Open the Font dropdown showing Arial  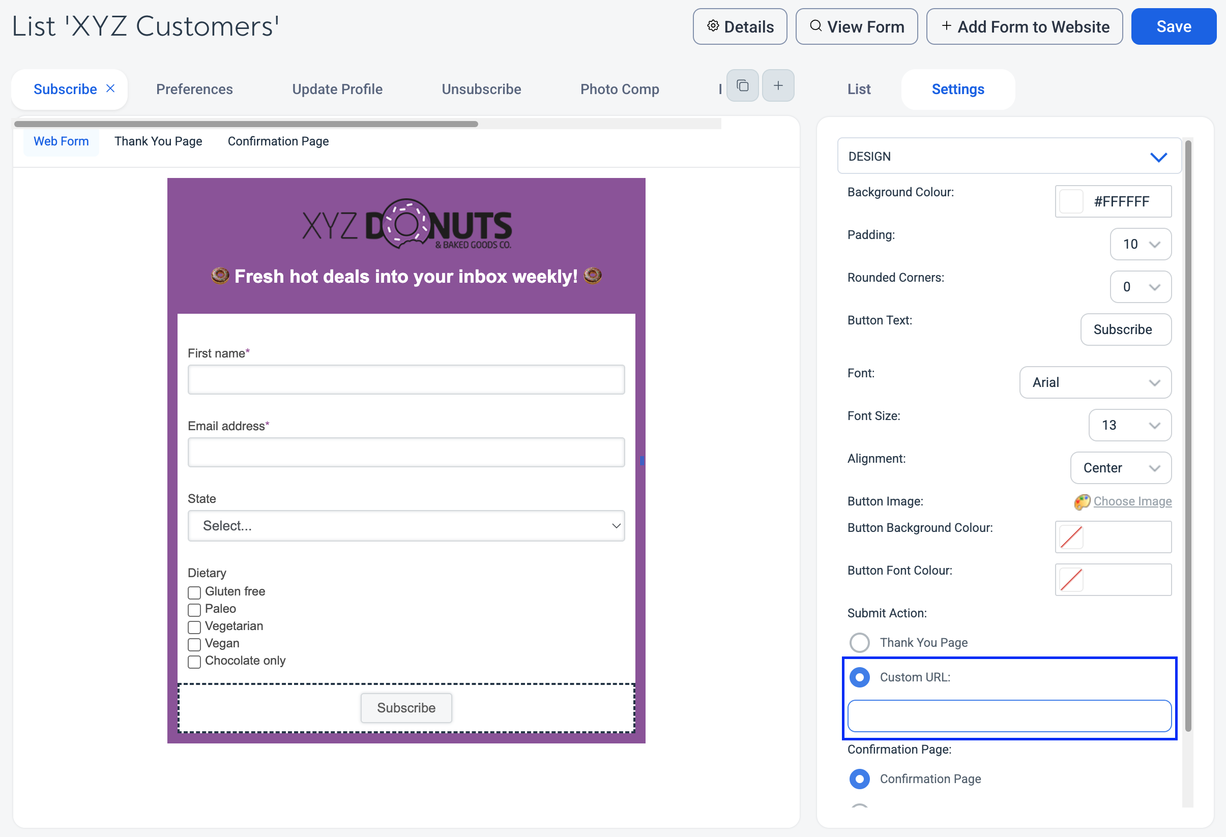tap(1095, 382)
